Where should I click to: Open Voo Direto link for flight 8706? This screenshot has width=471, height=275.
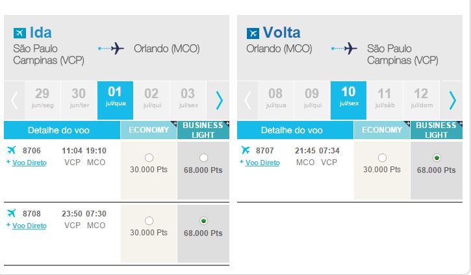click(x=29, y=163)
